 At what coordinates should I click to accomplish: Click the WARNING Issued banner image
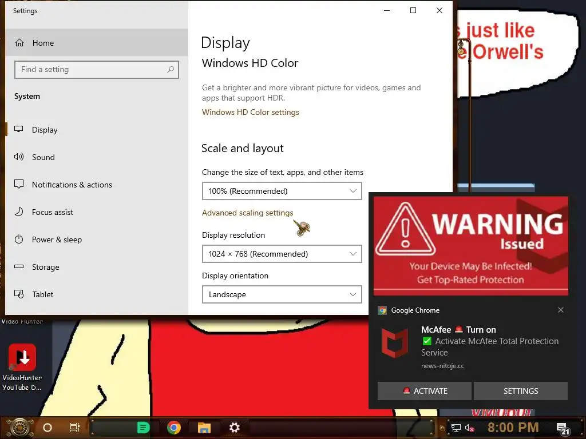click(471, 246)
